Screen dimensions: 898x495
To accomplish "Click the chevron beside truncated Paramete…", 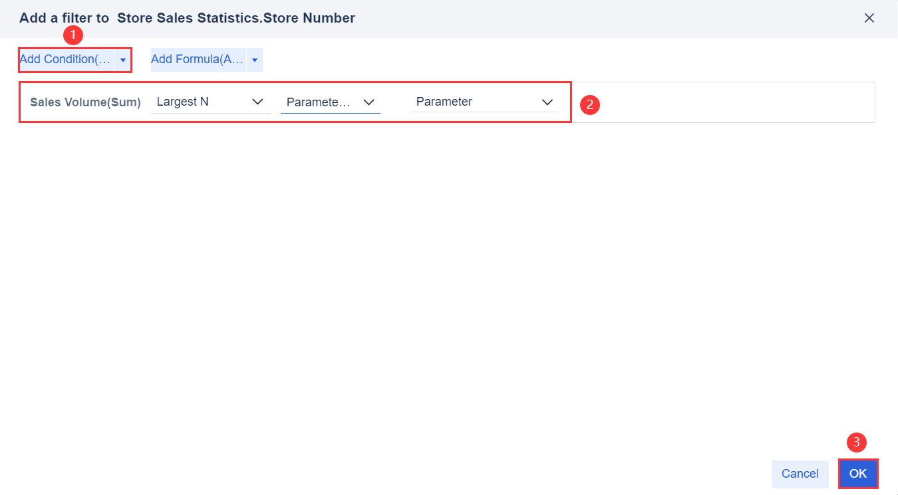I will pyautogui.click(x=369, y=102).
